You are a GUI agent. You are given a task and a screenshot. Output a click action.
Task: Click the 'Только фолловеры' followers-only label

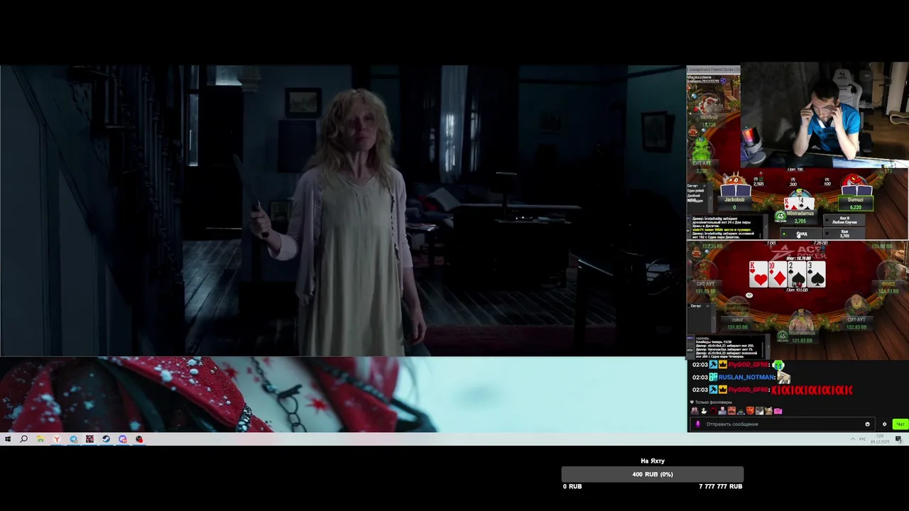pyautogui.click(x=714, y=402)
